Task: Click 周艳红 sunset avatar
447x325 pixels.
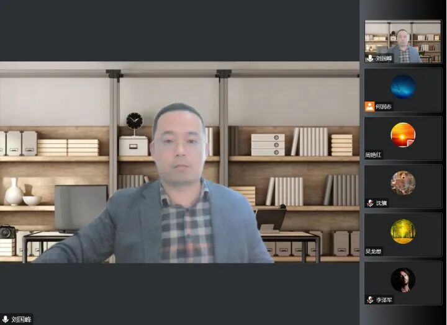Action: pos(403,135)
